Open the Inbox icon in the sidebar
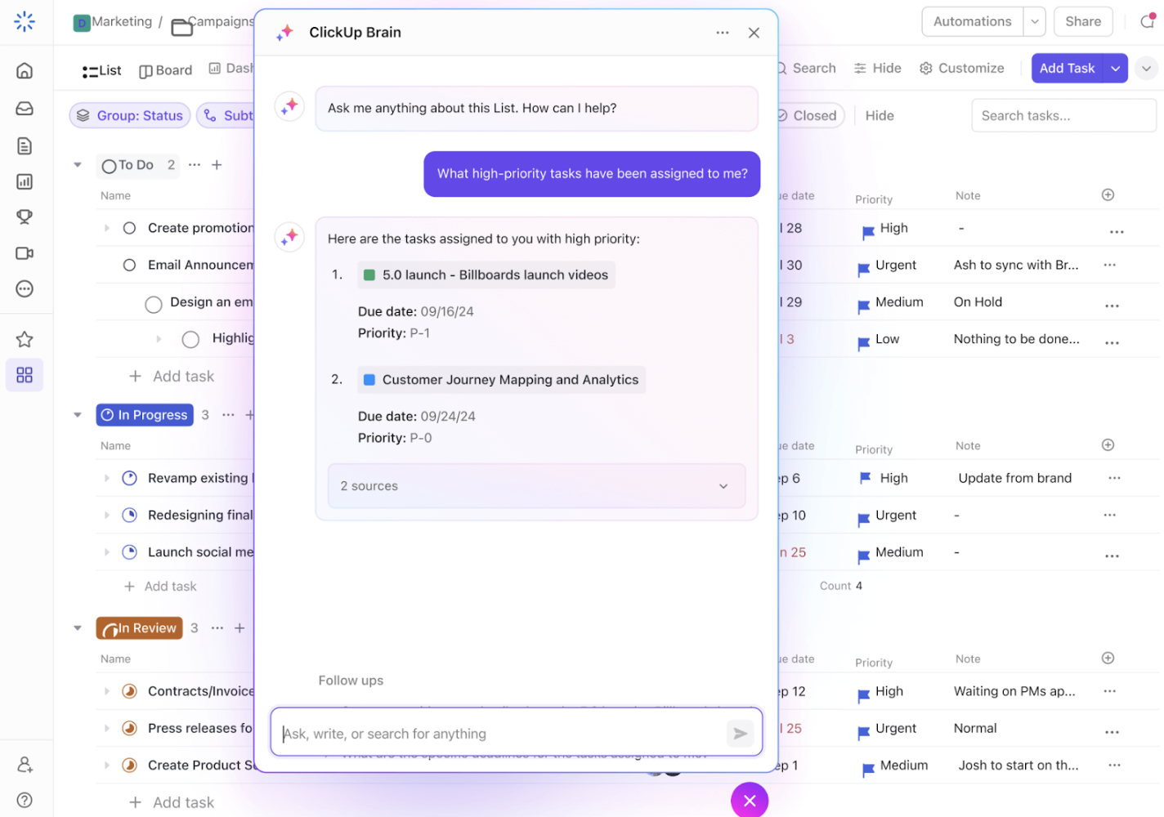 [25, 109]
